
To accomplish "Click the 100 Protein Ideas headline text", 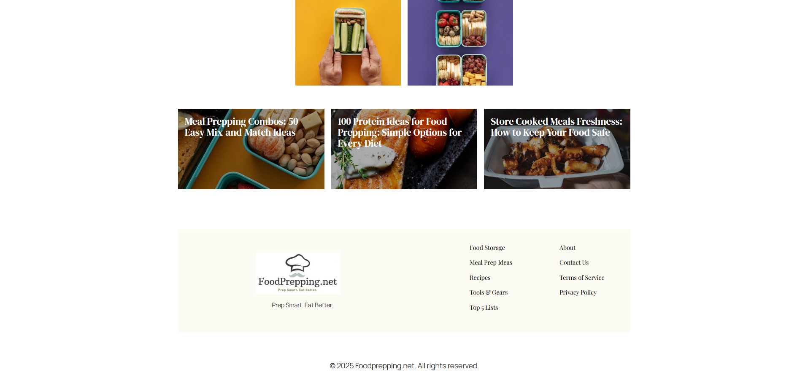I will point(400,132).
